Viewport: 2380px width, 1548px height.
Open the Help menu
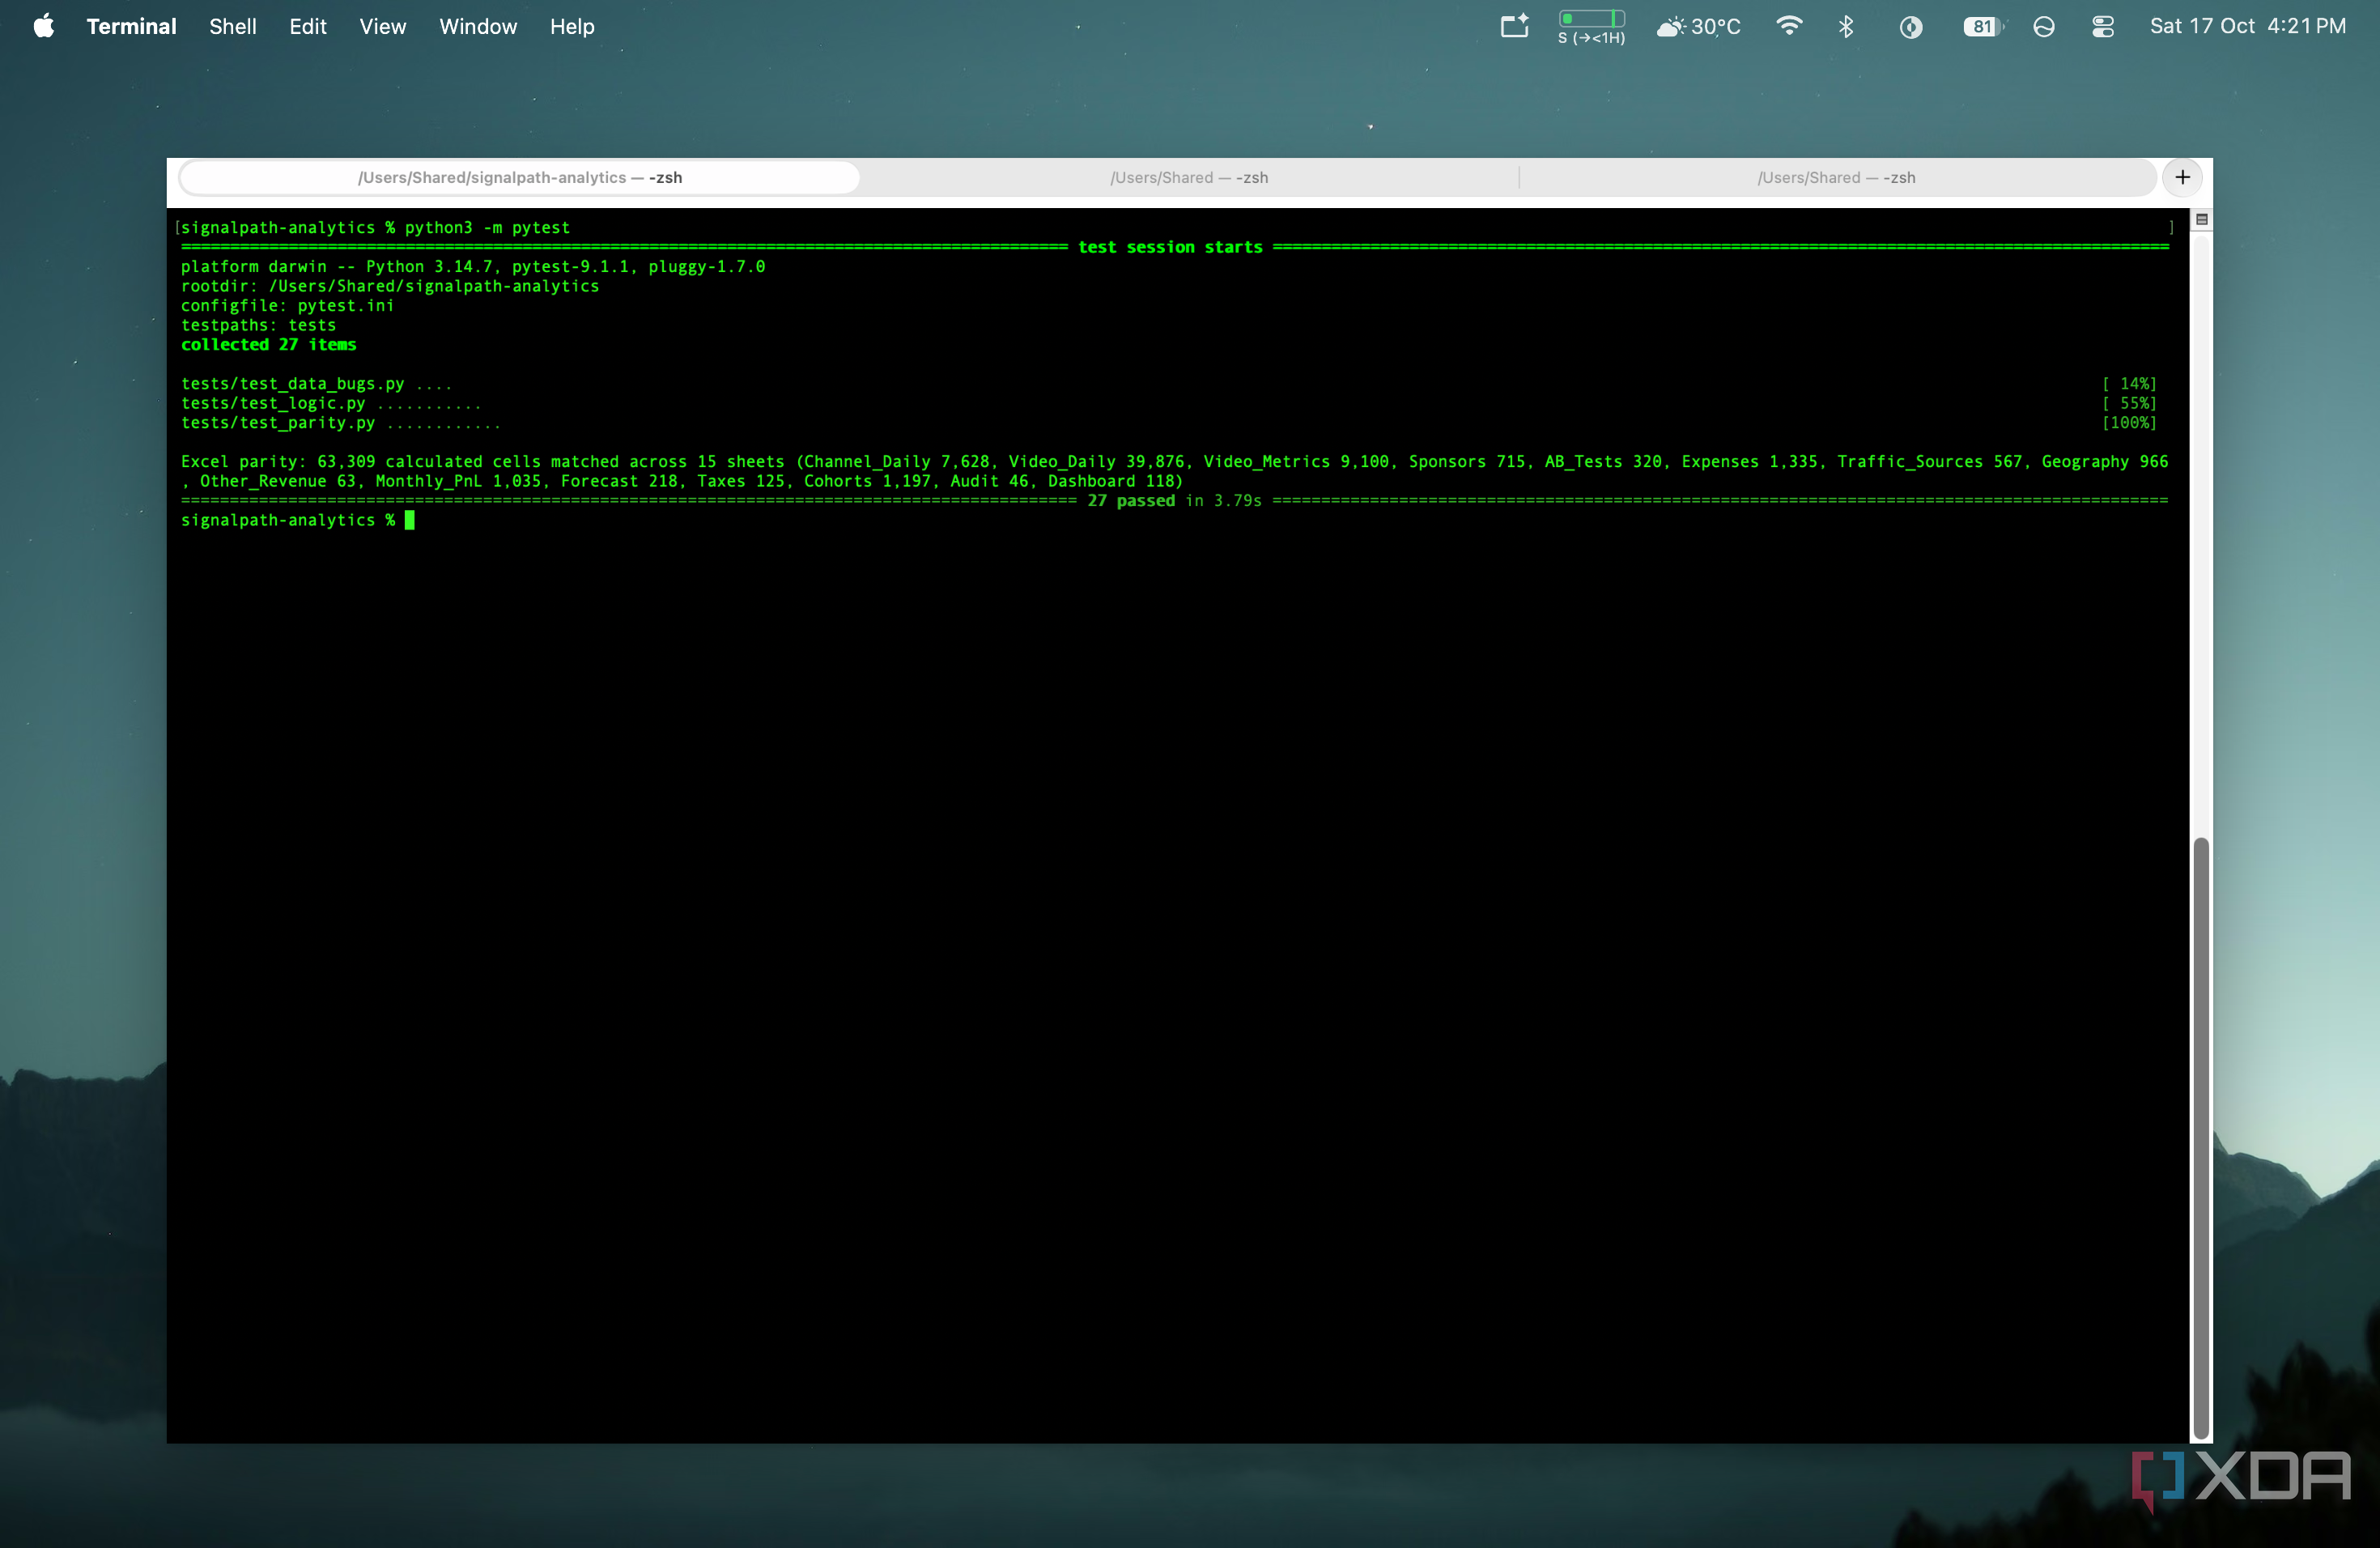[572, 26]
